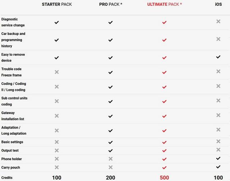Screen dimensions: 230x181
Task: Click Pro Pack checkmark for Sub control units coding
Action: coord(110,101)
